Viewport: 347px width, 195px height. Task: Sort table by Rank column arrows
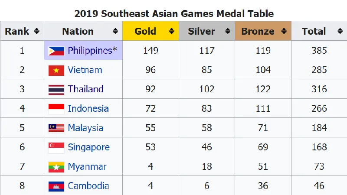tap(36, 31)
